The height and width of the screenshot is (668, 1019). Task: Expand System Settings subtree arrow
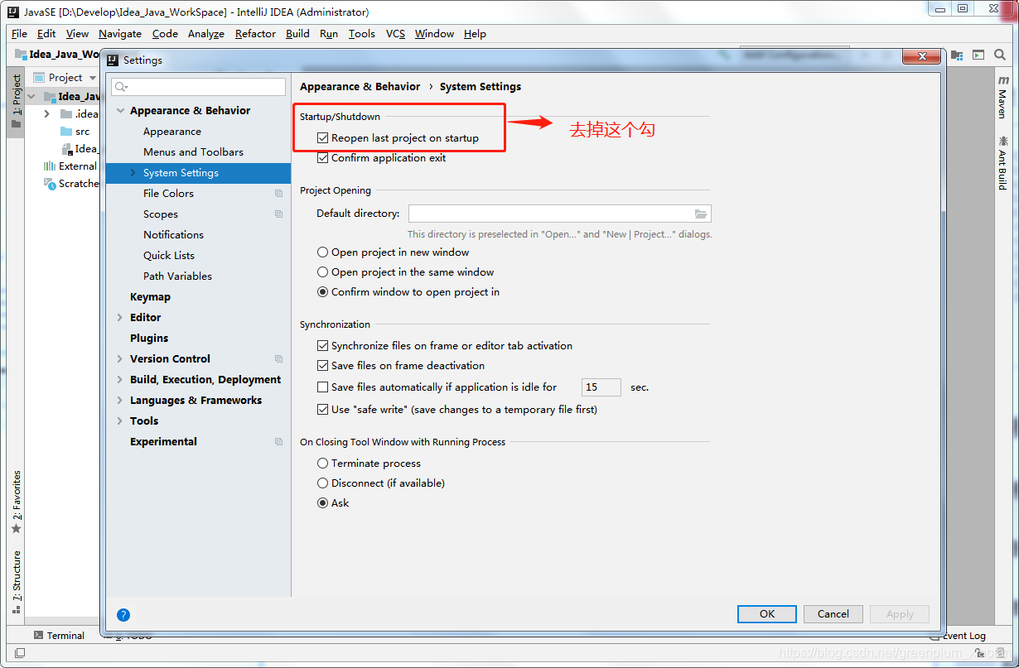click(133, 173)
